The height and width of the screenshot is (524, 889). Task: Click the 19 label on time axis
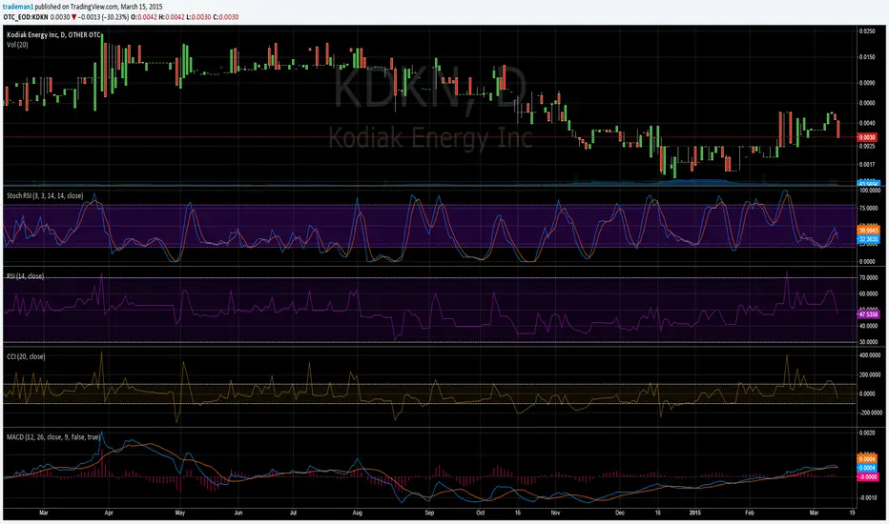tap(852, 513)
